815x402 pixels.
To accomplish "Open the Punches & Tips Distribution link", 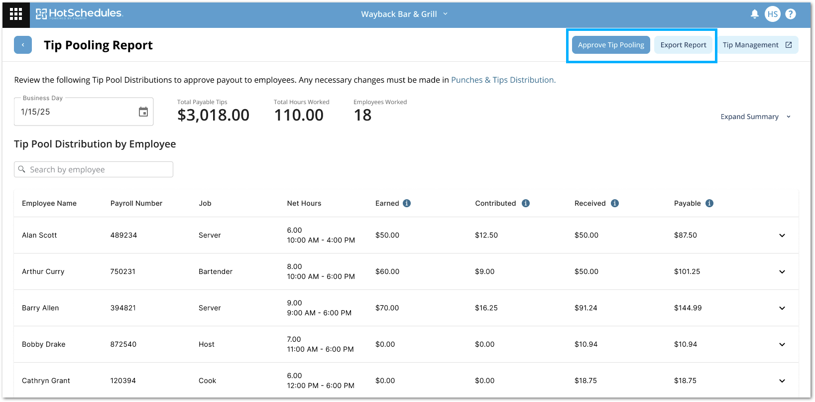I will tap(503, 80).
